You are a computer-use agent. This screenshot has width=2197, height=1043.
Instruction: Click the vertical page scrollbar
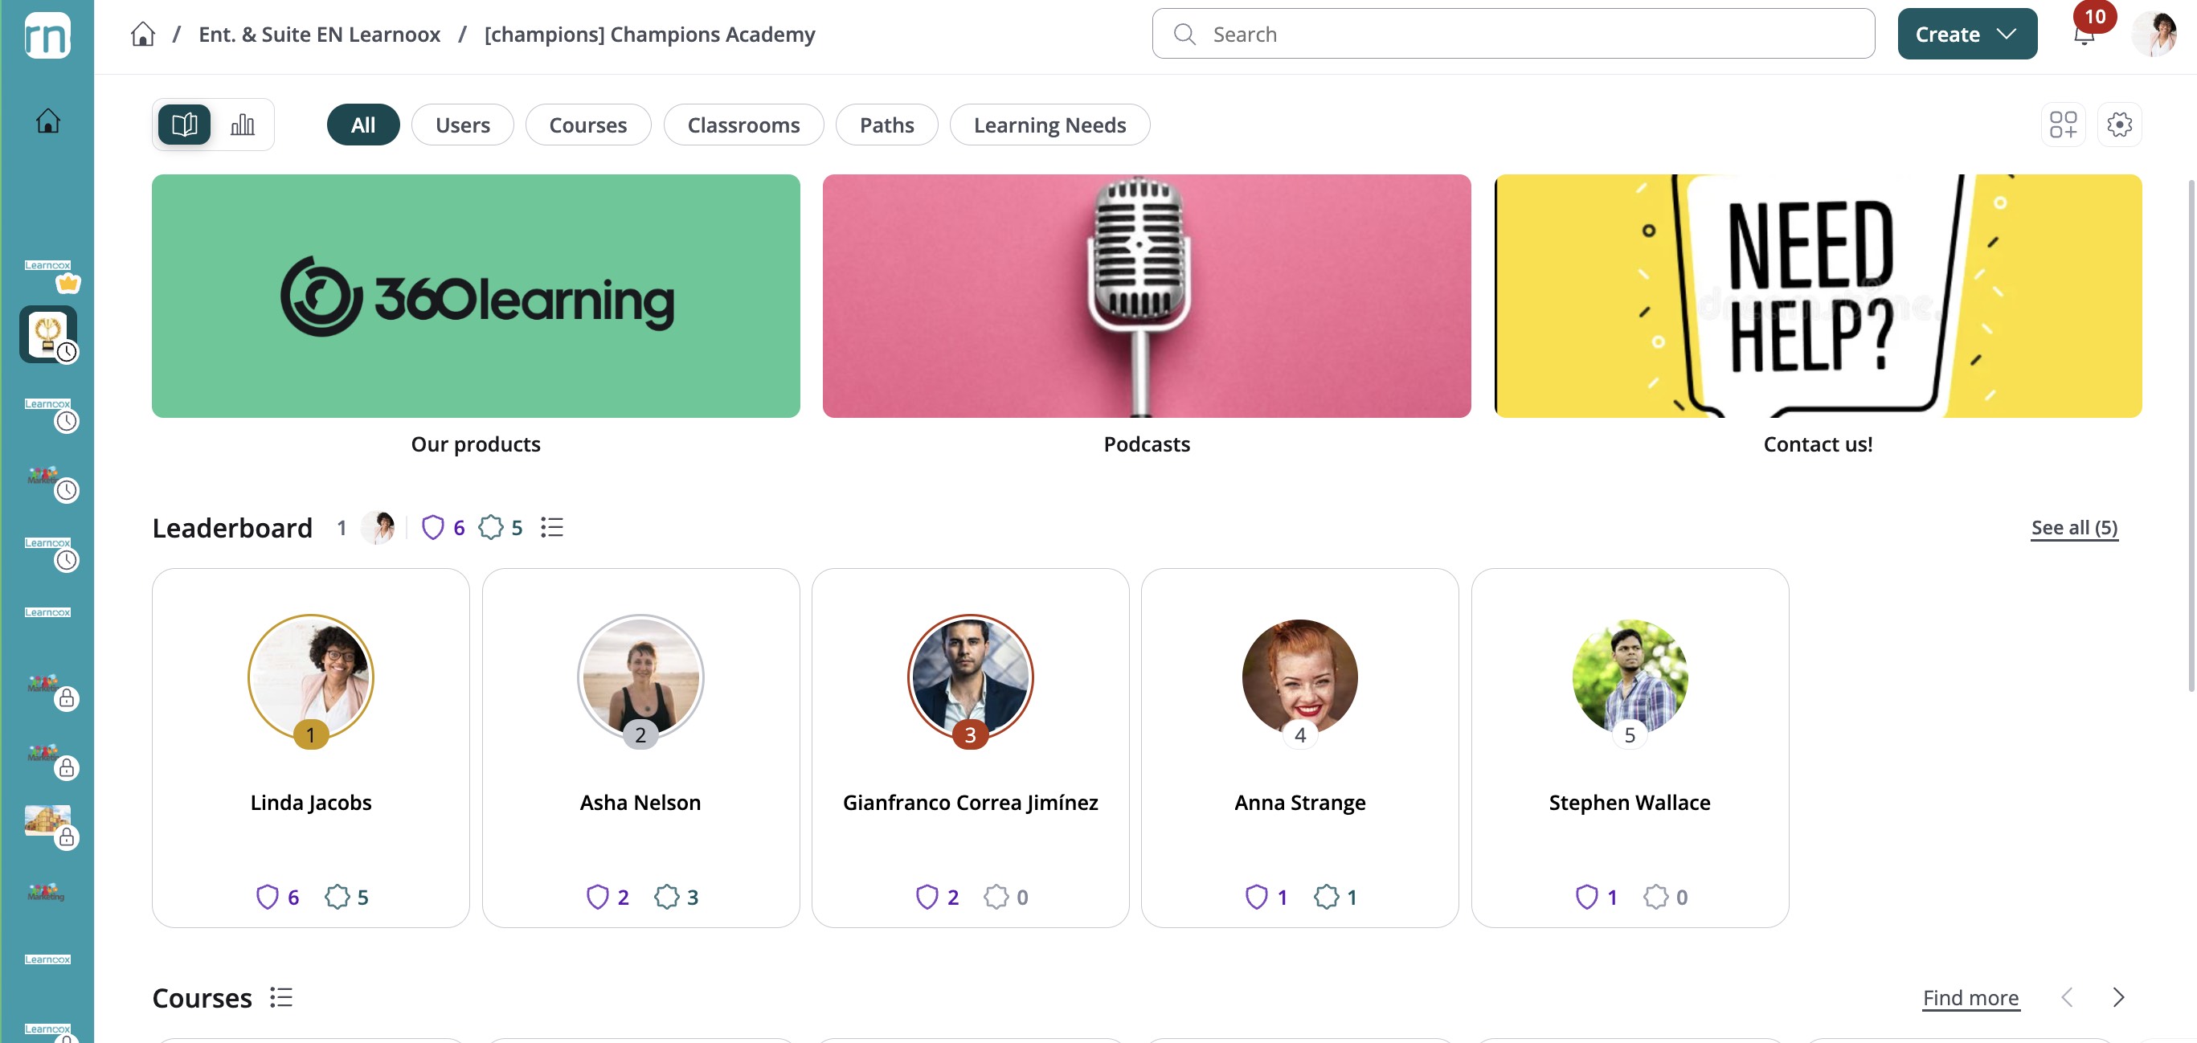(x=2191, y=435)
